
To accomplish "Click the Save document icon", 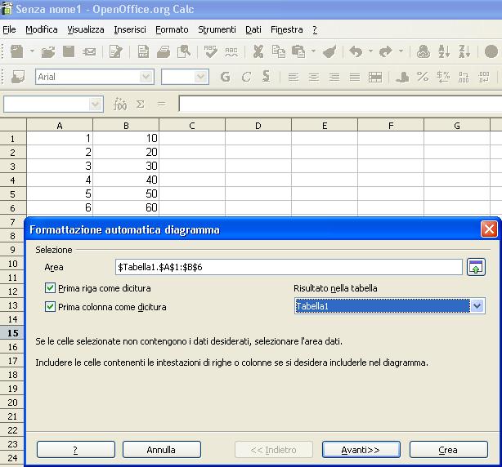I will (69, 51).
